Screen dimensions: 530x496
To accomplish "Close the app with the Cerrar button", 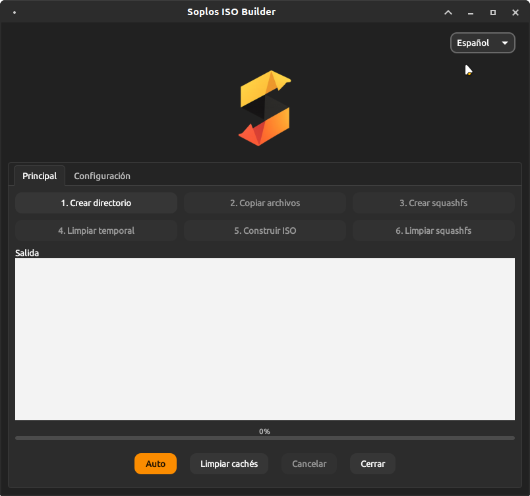I will tap(373, 464).
